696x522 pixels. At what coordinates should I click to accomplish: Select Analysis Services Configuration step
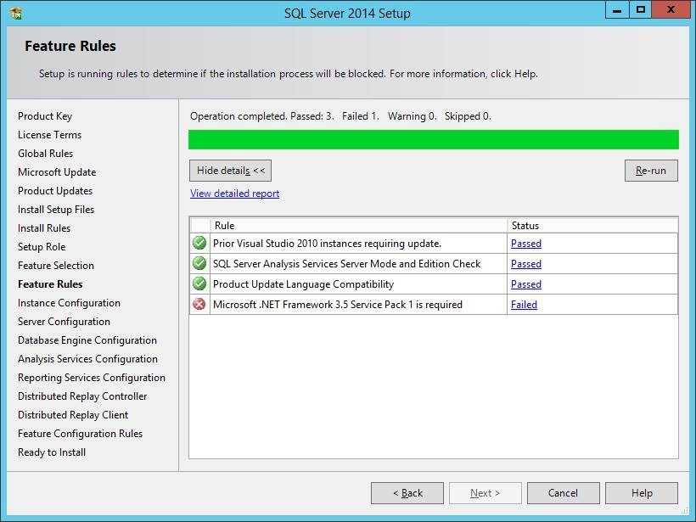[88, 359]
